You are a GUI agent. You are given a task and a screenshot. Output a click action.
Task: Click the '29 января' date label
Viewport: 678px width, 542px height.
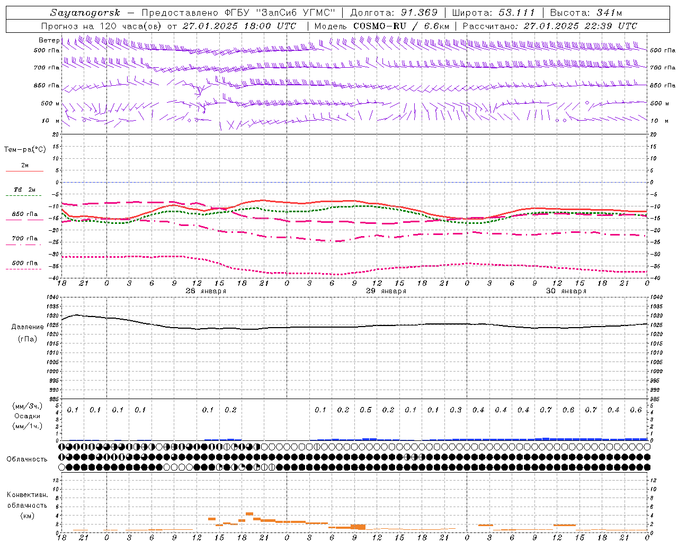pyautogui.click(x=386, y=291)
